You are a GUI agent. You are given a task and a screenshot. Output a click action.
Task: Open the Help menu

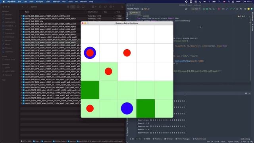click(x=91, y=2)
